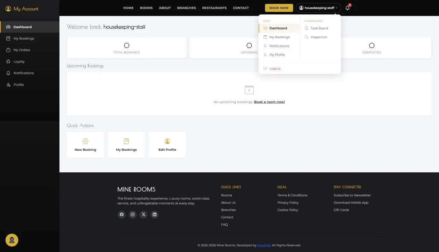The height and width of the screenshot is (252, 439).
Task: Open the X (Twitter) social icon in the footer
Action: [143, 215]
